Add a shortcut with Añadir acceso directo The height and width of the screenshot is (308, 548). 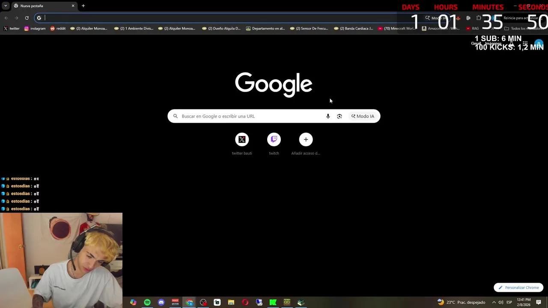(x=306, y=144)
